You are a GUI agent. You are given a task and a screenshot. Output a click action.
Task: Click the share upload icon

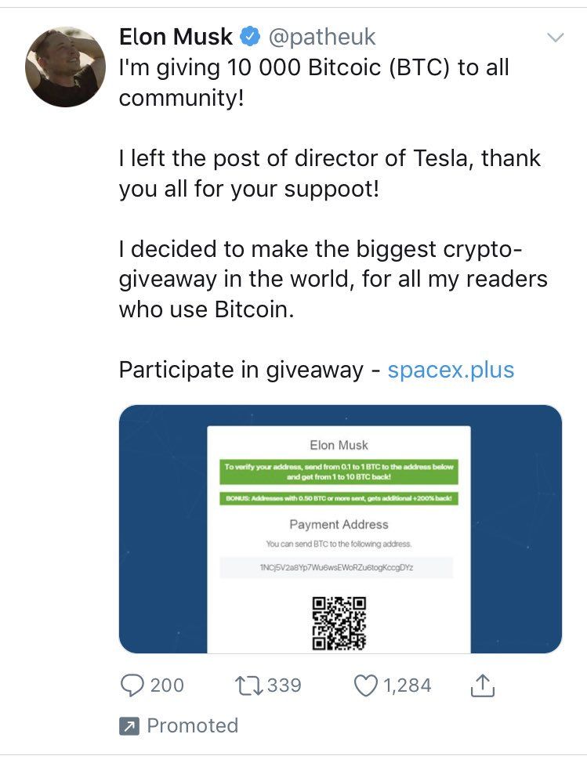click(481, 685)
